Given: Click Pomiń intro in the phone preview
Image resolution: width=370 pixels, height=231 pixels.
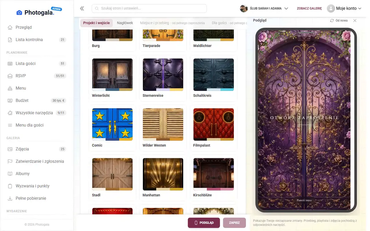Looking at the screenshot, I should (304, 200).
